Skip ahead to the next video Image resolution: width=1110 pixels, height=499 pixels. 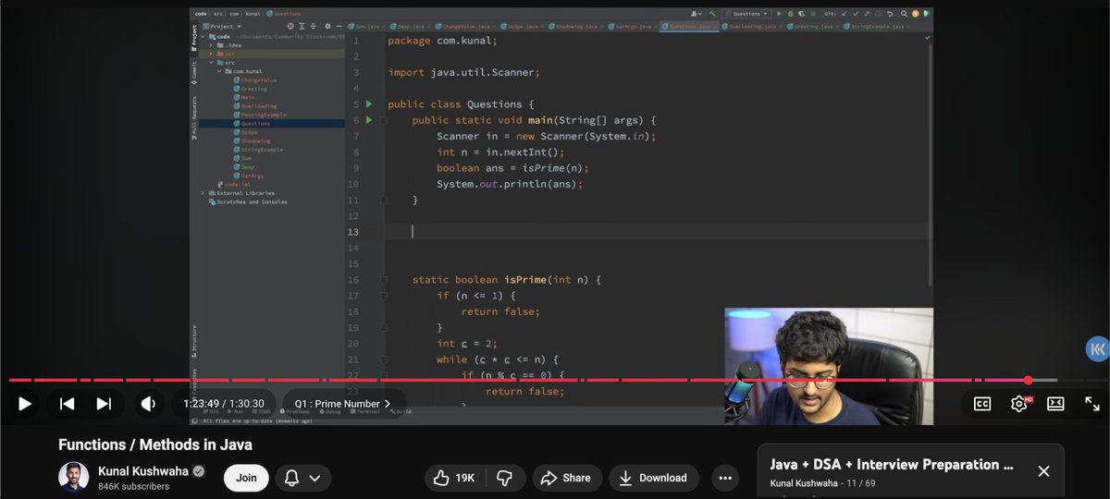(x=104, y=404)
